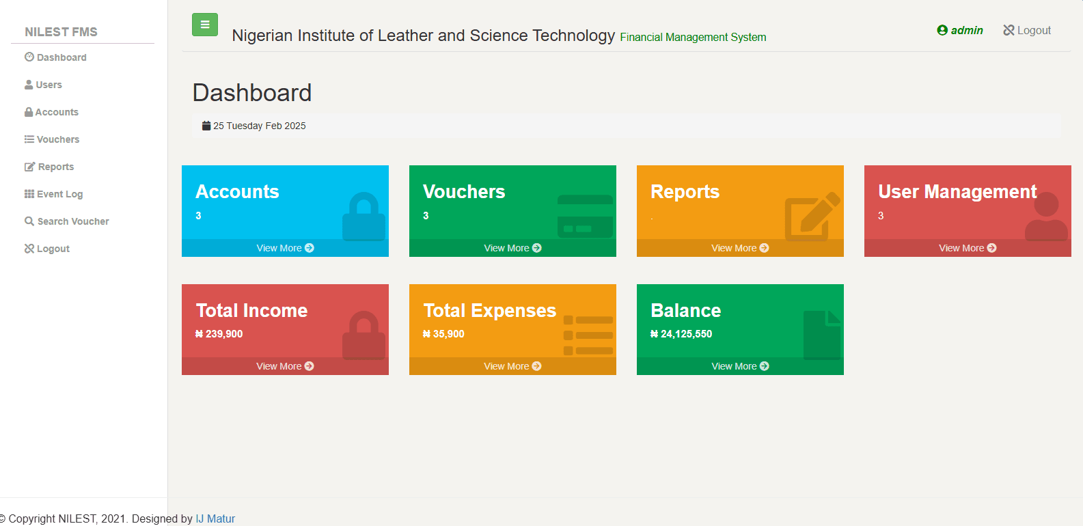Click the Dashboard page heading
This screenshot has width=1083, height=526.
pos(252,93)
